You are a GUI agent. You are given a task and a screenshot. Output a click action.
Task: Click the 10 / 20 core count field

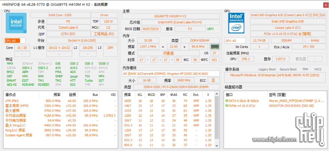[x=22, y=48]
